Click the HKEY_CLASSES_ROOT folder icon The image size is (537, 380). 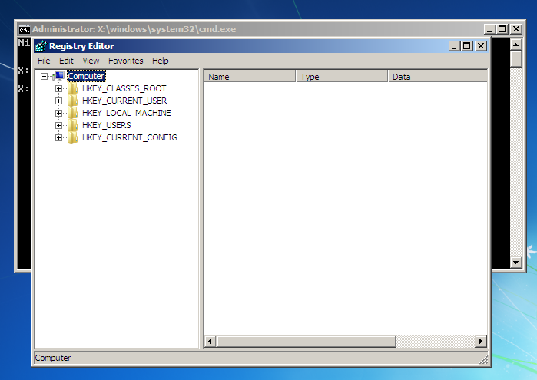[x=73, y=88]
